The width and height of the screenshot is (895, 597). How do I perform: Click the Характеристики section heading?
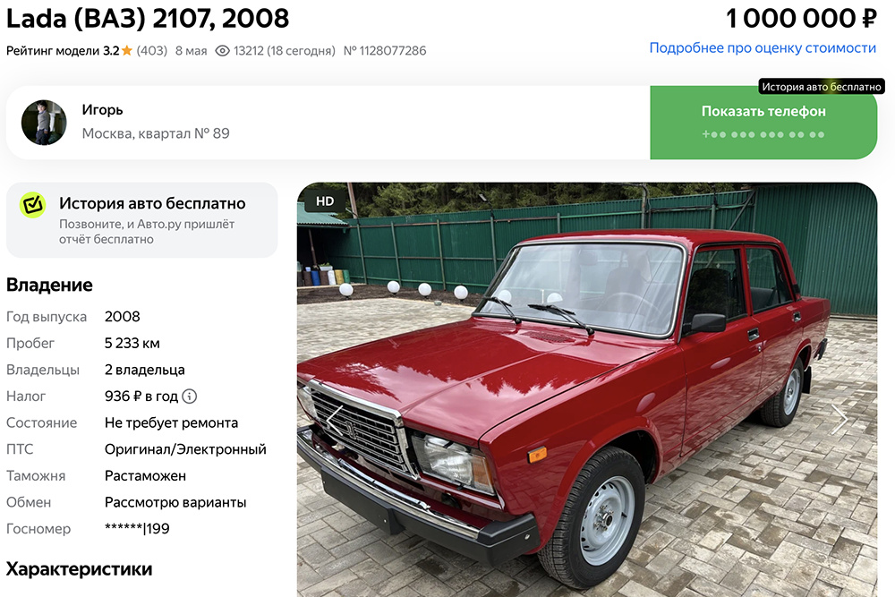point(80,569)
